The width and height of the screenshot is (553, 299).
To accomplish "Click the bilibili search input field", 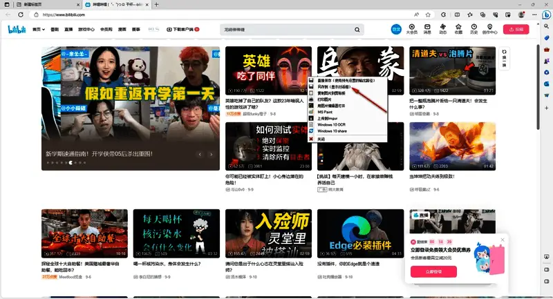I will [287, 30].
